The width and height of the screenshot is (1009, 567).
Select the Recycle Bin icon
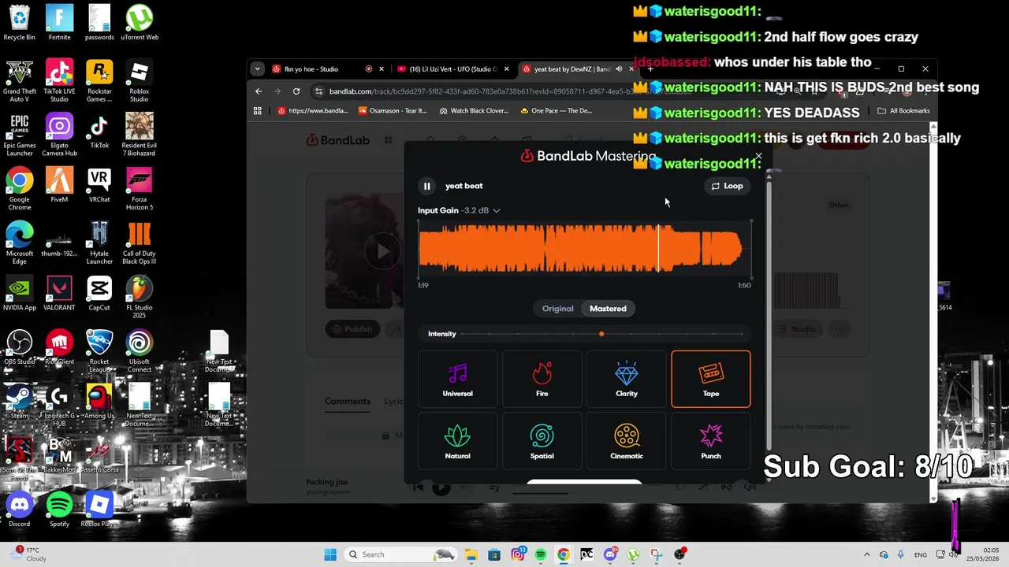(x=20, y=22)
